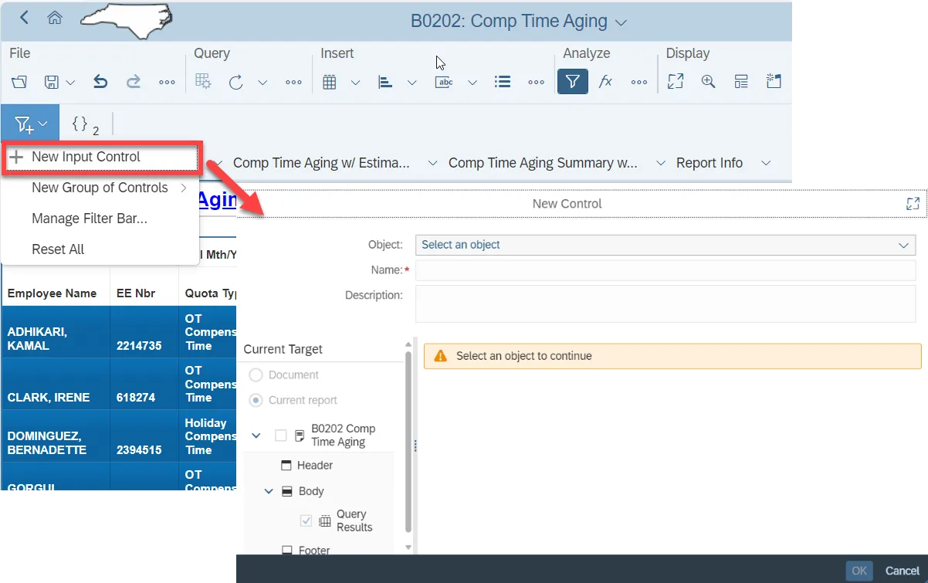Select the Document radio button
This screenshot has height=583, width=928.
[x=256, y=375]
